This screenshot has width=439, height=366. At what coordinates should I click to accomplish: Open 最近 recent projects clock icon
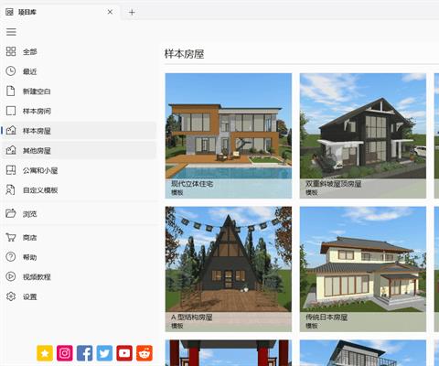coord(11,71)
